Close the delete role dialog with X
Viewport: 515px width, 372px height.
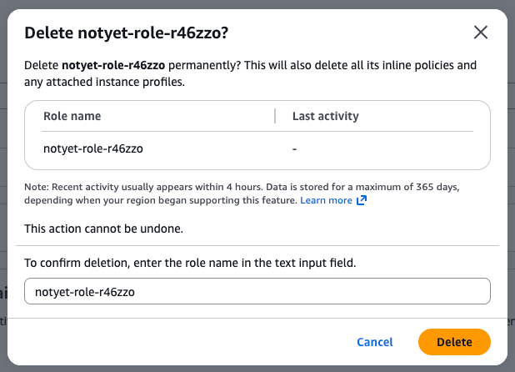click(x=480, y=33)
